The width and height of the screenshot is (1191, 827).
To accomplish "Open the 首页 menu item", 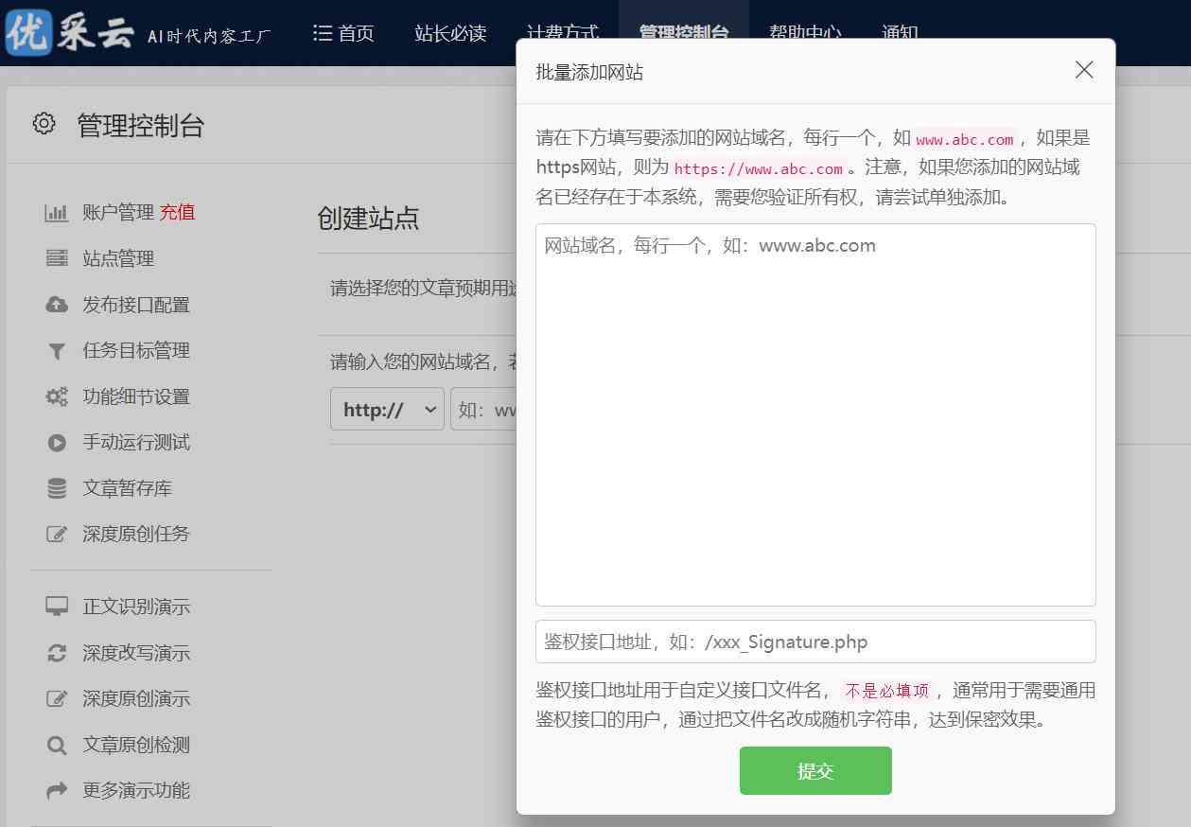I will pos(343,33).
